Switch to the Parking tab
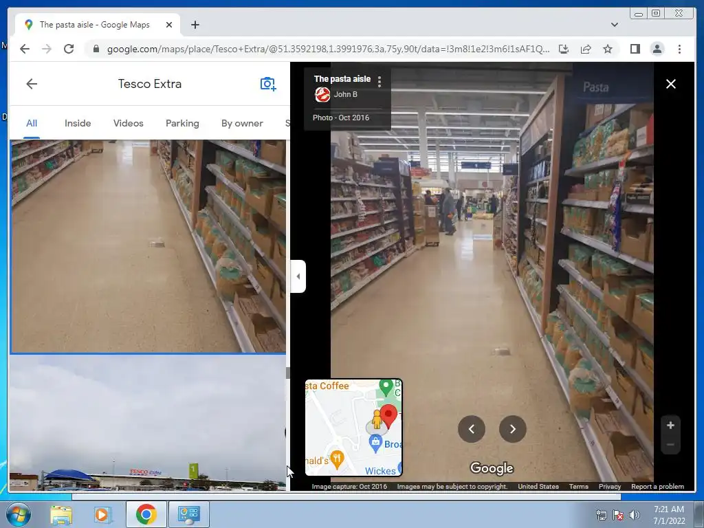The height and width of the screenshot is (528, 704). (x=182, y=124)
